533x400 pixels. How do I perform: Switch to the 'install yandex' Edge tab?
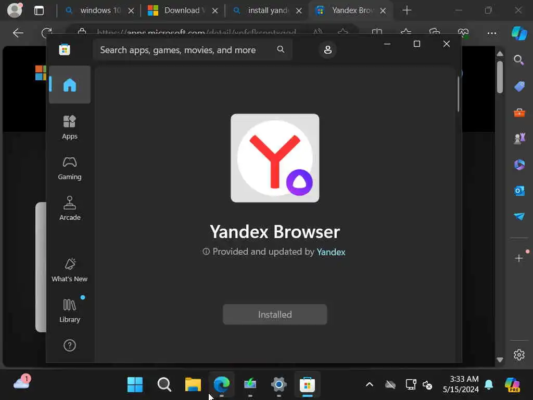tap(268, 10)
